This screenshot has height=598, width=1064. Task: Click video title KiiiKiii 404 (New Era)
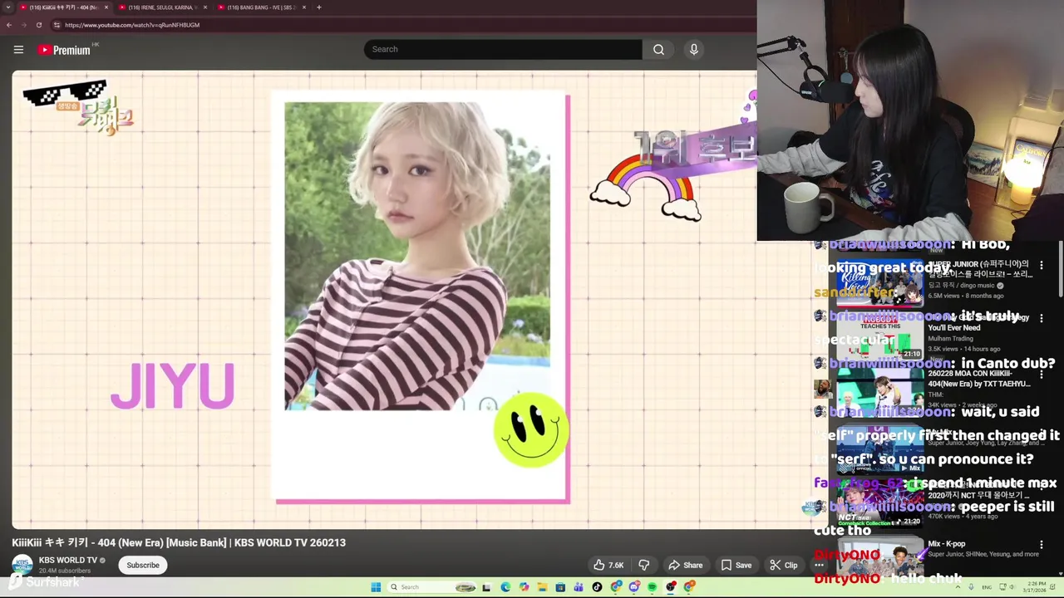coord(179,542)
